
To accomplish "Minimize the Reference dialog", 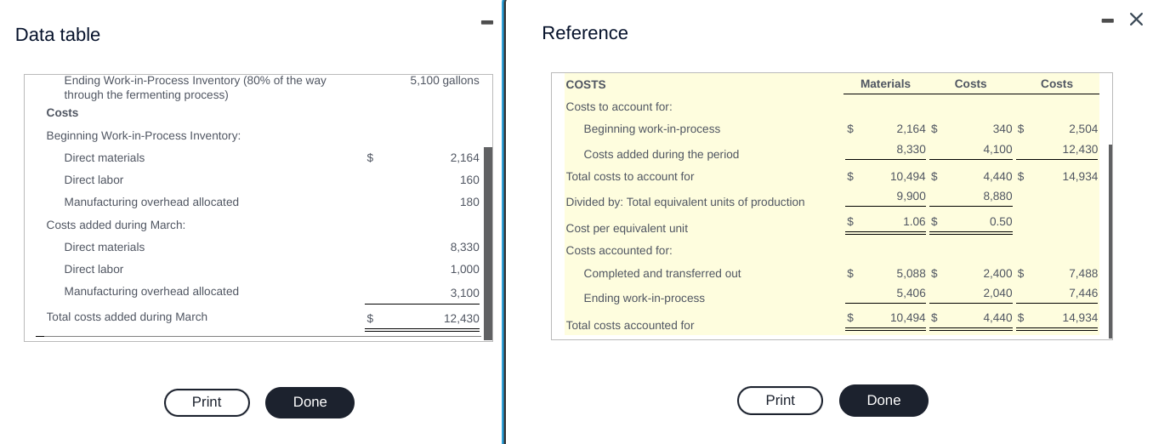I will coord(1107,20).
